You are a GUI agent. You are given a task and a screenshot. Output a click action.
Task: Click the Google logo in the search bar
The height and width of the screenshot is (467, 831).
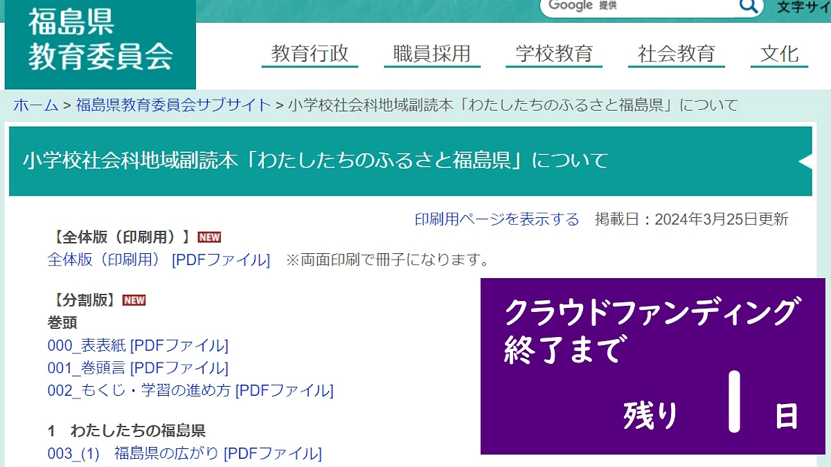pyautogui.click(x=569, y=5)
